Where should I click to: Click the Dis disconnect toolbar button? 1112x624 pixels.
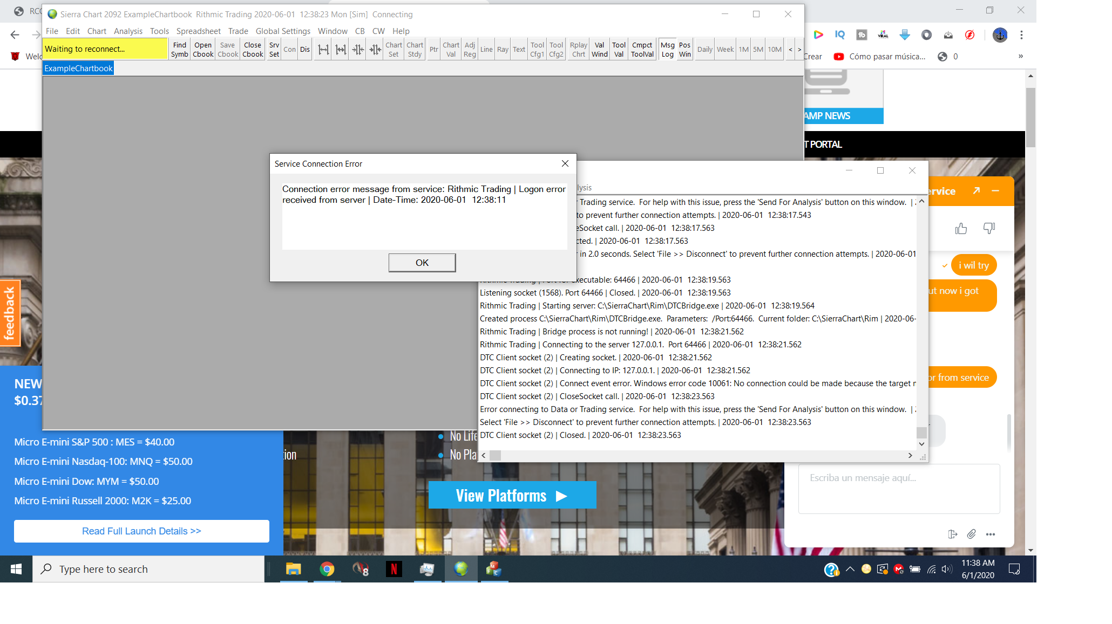coord(305,49)
